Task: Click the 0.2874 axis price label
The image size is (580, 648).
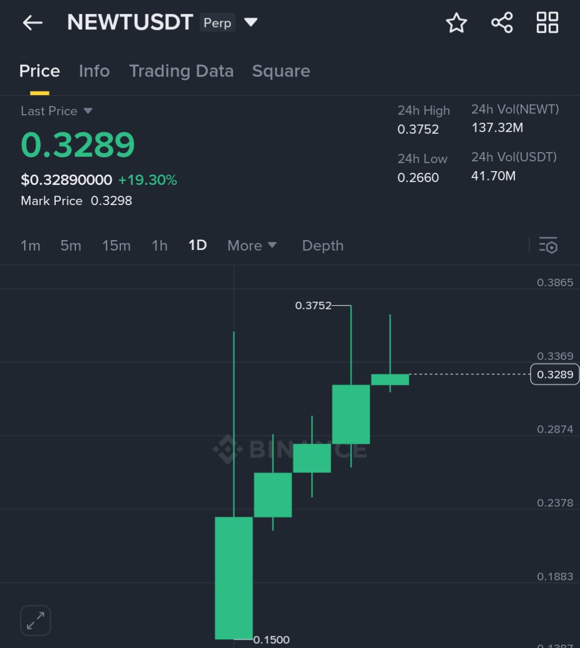Action: [x=555, y=429]
